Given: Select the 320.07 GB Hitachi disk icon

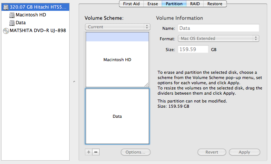Looking at the screenshot, I should (6, 7).
